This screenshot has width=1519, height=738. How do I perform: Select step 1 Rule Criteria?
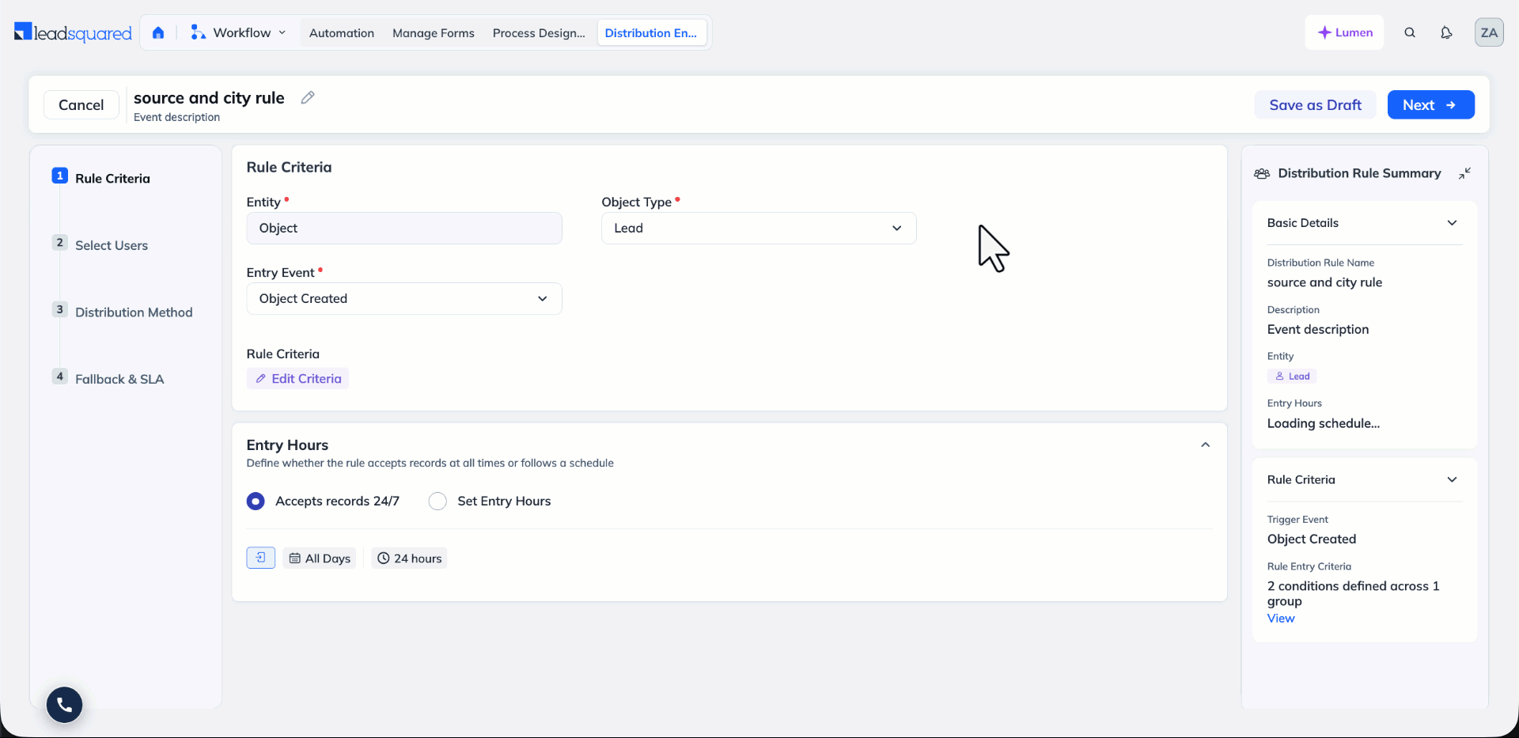pos(101,178)
